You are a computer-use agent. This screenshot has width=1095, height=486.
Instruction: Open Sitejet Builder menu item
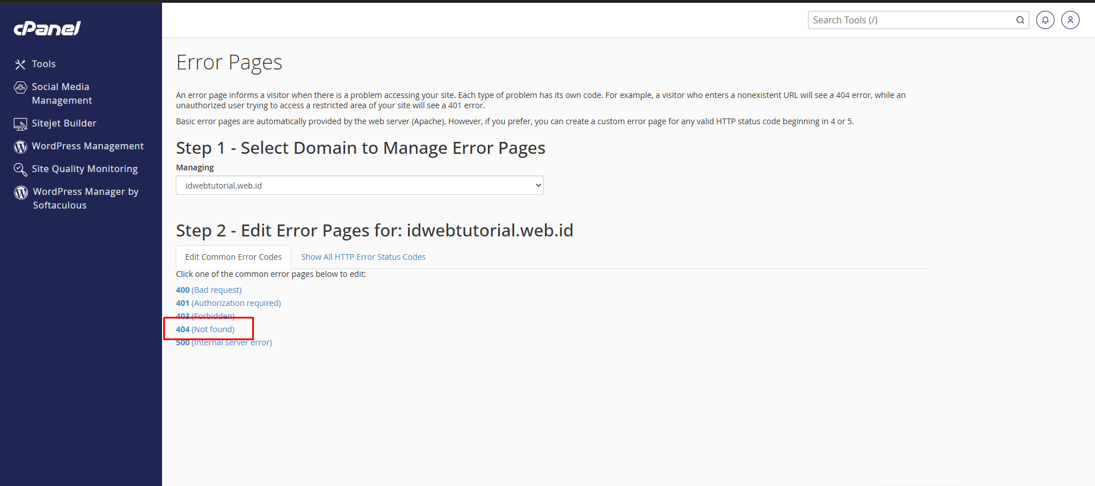pos(64,123)
